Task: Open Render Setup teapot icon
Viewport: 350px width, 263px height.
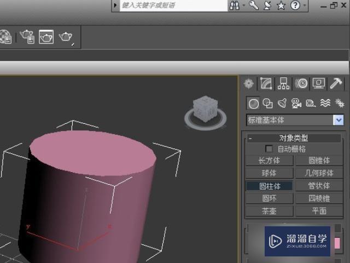Action: tap(27, 37)
